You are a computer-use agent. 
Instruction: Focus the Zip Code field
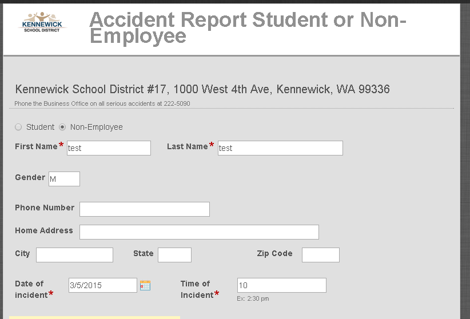[x=320, y=255]
